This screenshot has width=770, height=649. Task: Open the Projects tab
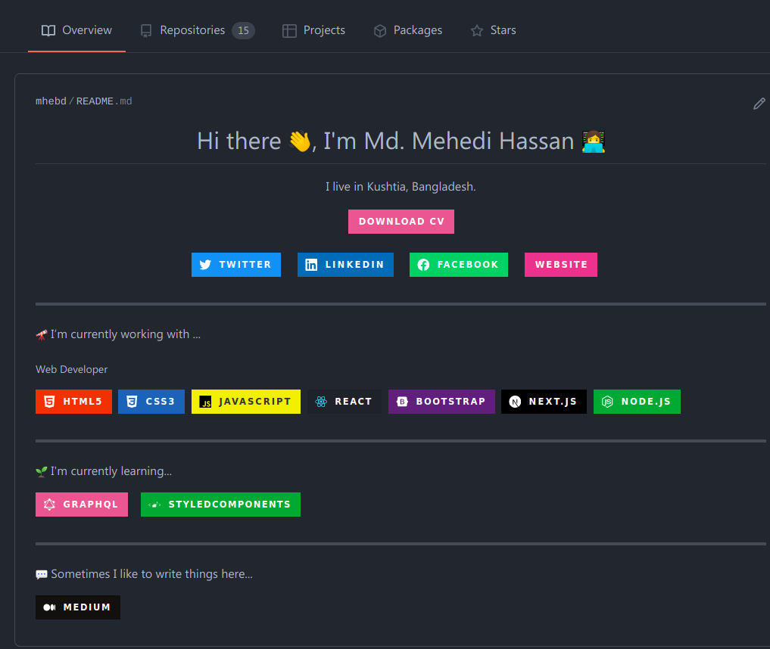click(x=313, y=30)
